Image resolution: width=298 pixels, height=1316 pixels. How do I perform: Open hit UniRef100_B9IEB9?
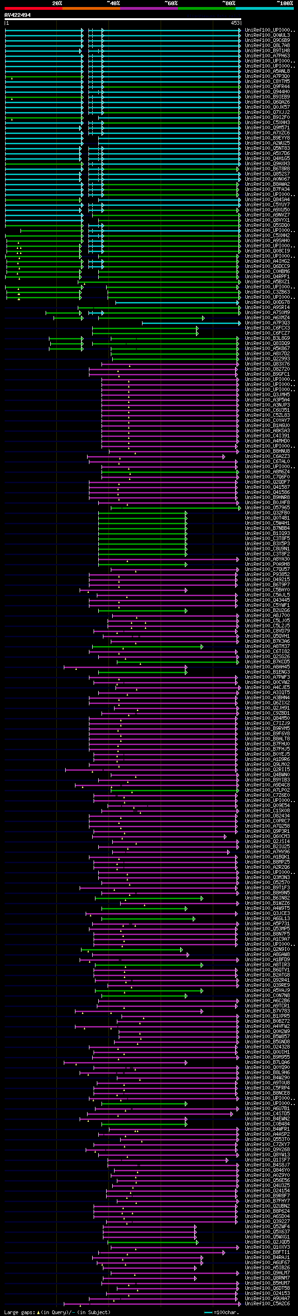click(x=267, y=97)
